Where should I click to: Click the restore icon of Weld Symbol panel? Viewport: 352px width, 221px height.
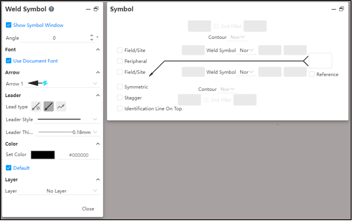click(x=96, y=9)
